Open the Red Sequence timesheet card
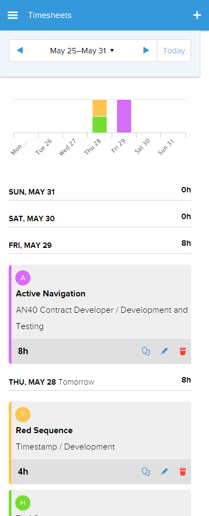The height and width of the screenshot is (516, 209). point(100,443)
